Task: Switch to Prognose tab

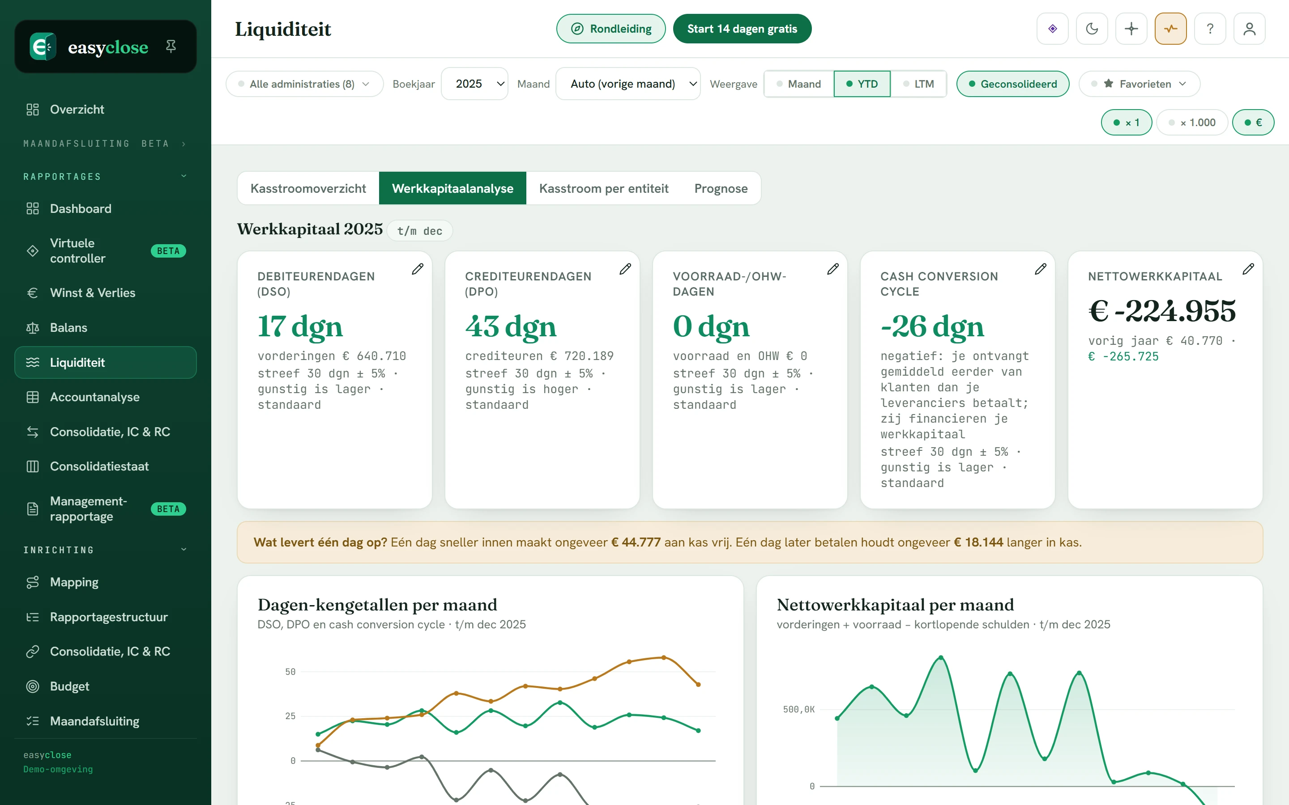Action: pos(721,188)
